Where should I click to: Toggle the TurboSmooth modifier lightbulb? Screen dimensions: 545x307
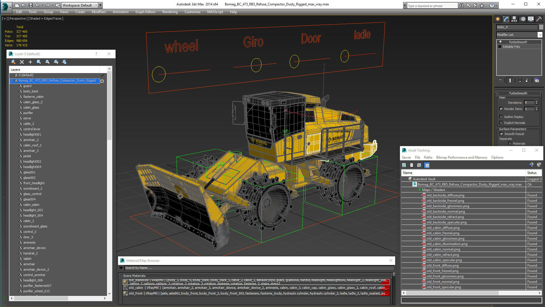500,42
